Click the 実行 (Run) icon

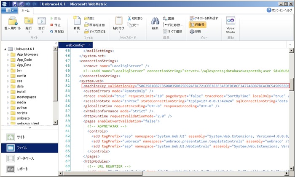click(42, 21)
